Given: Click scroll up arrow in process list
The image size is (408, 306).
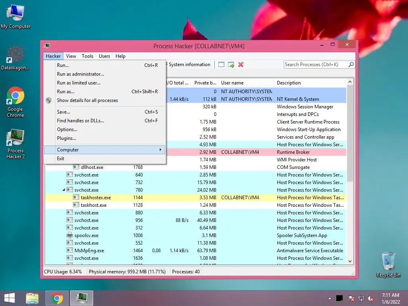Looking at the screenshot, I should [350, 82].
